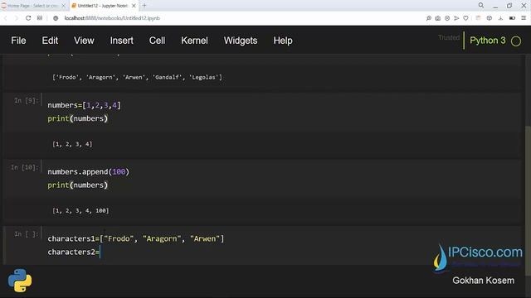This screenshot has height=298, width=531.
Task: Open the Insert menu
Action: [x=122, y=41]
